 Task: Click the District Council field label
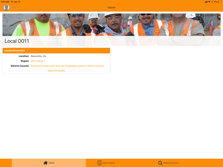pos(20,66)
